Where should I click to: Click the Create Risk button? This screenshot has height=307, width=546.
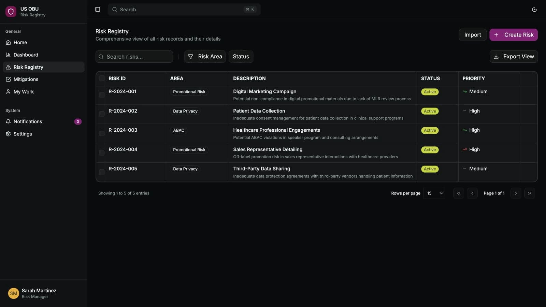pyautogui.click(x=514, y=35)
